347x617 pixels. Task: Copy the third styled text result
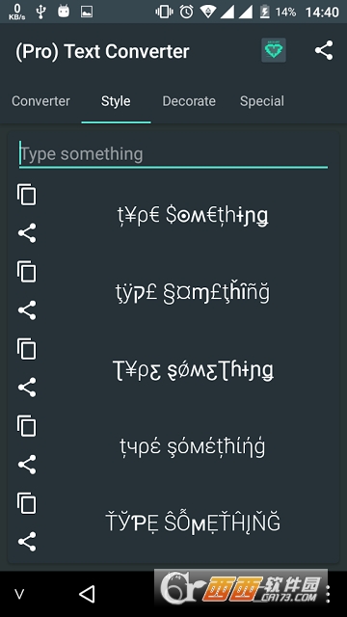tap(27, 349)
